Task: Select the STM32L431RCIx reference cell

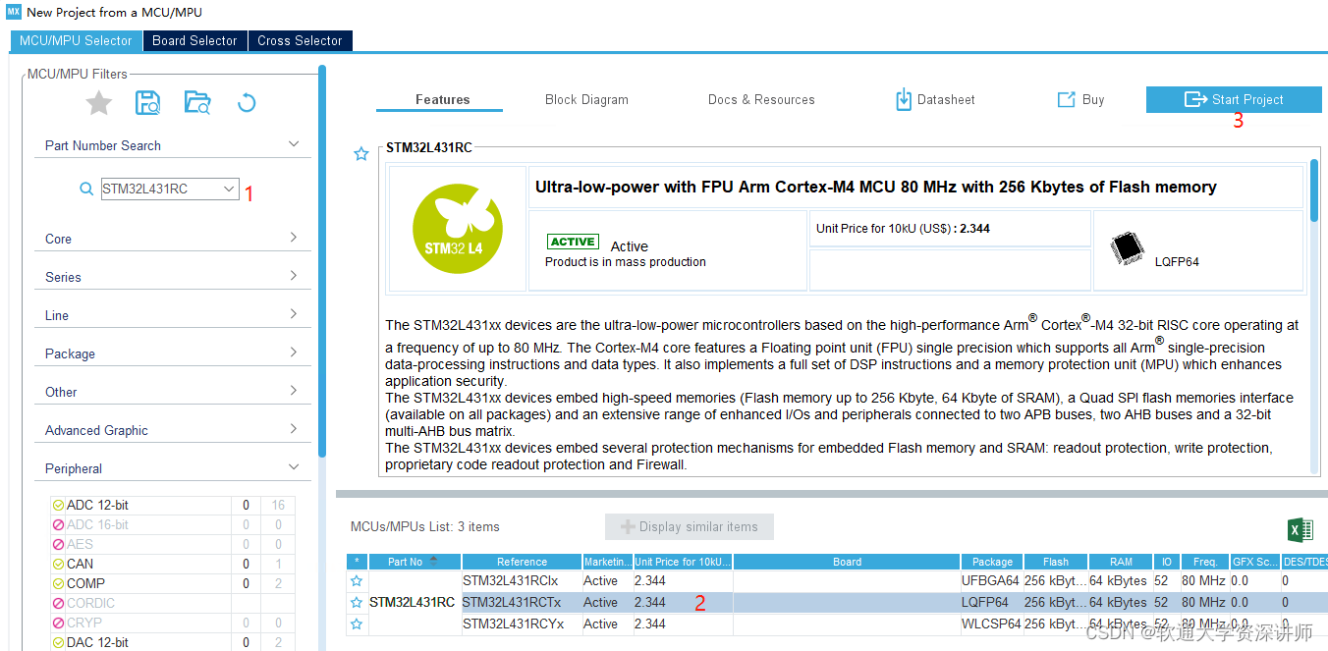Action: [522, 581]
